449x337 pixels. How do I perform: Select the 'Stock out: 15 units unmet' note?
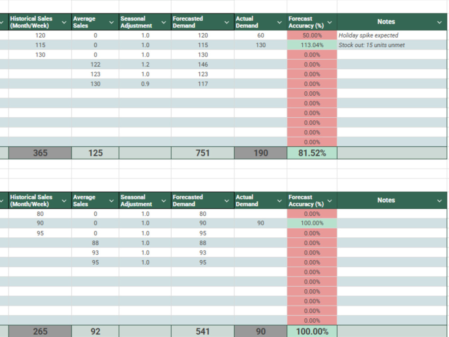[x=392, y=45]
